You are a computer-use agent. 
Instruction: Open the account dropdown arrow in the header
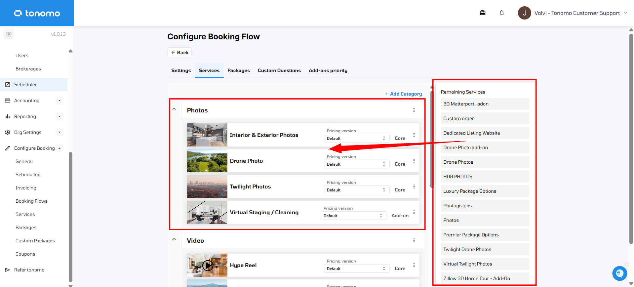[x=625, y=13]
